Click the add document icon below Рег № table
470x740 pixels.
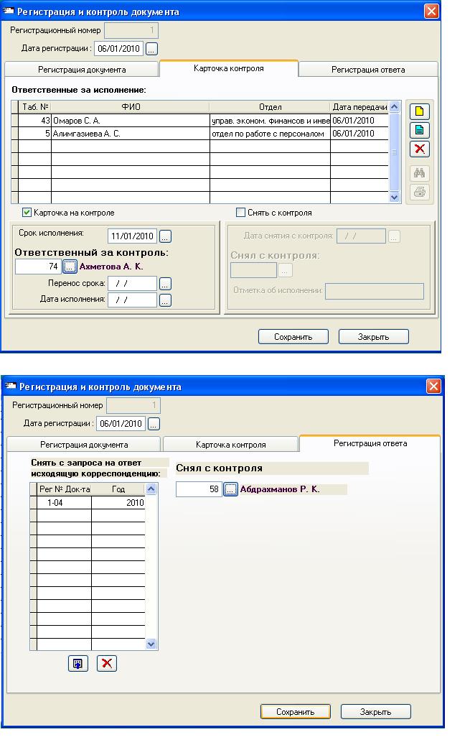pyautogui.click(x=77, y=664)
